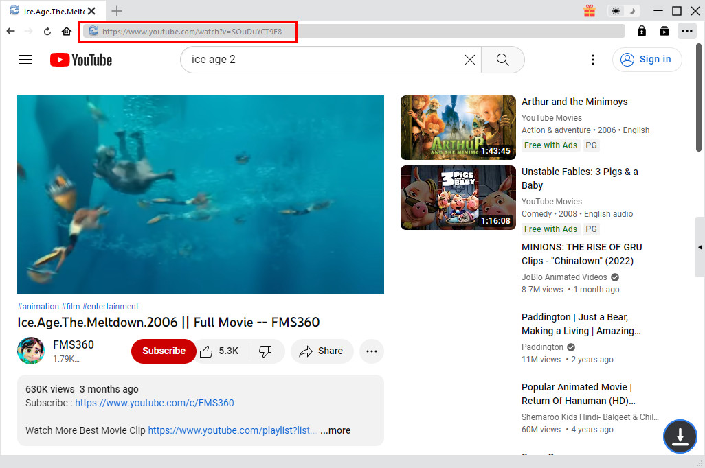
Task: Clear the search box with X
Action: (x=470, y=60)
